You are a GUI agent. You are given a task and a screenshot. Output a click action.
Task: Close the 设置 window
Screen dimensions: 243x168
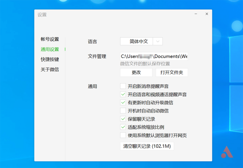tap(207, 14)
